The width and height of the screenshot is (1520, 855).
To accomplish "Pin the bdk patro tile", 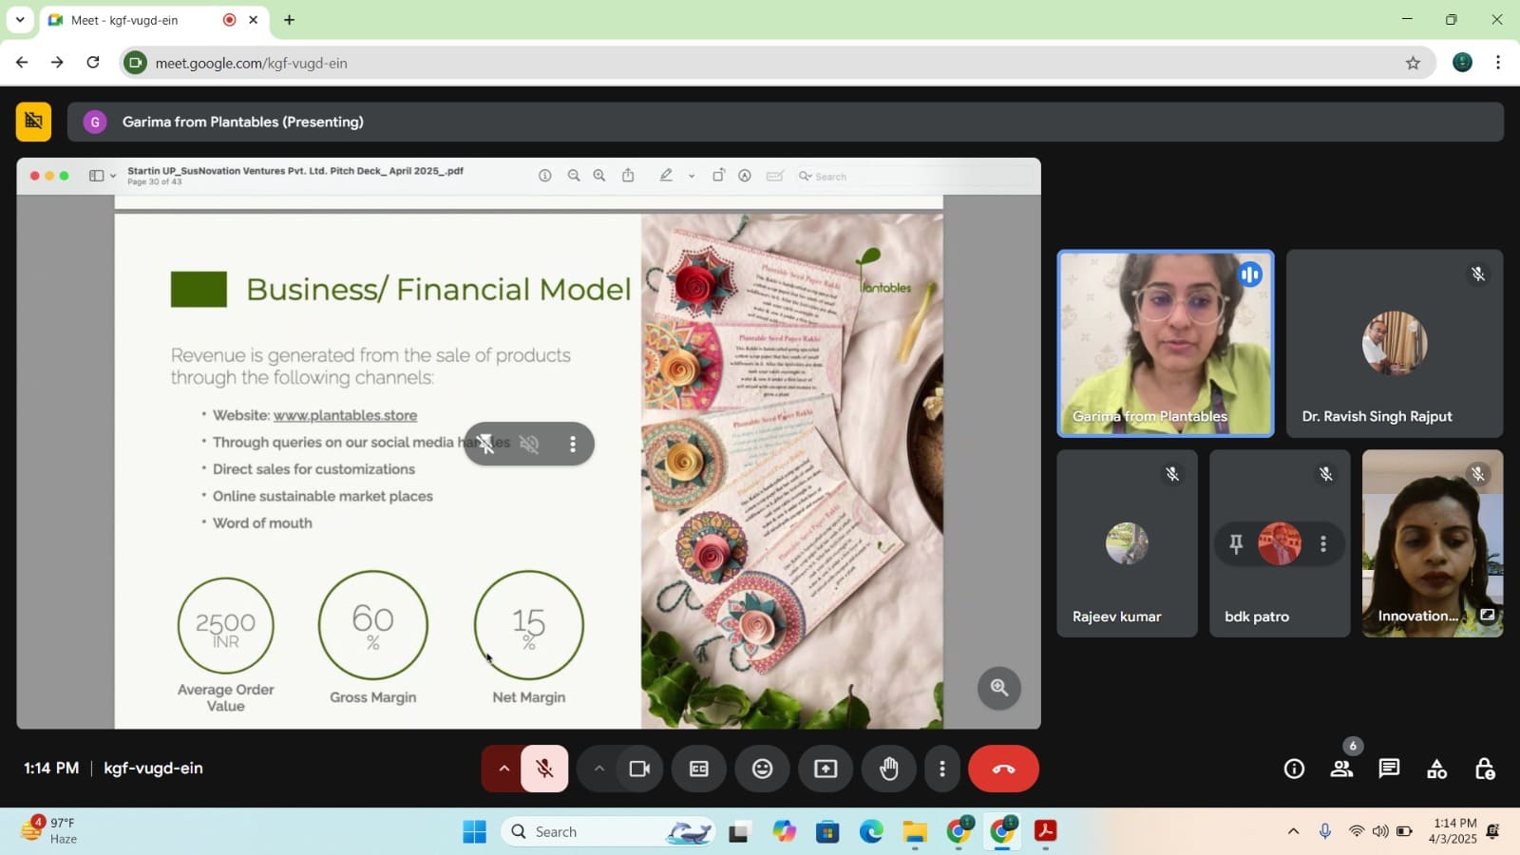I will [1236, 543].
